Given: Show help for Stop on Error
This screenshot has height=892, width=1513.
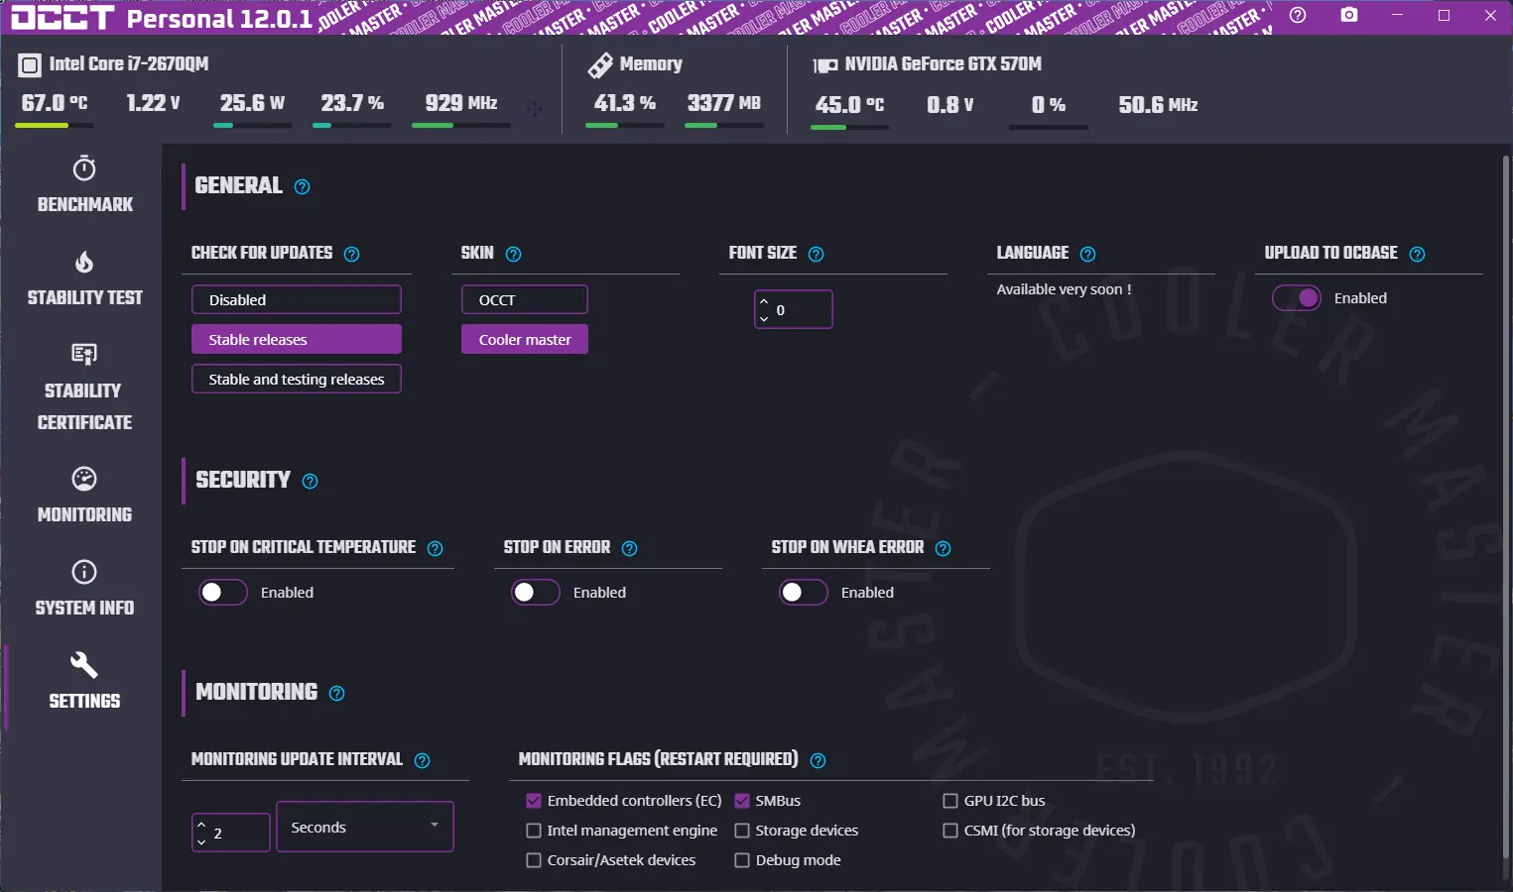Looking at the screenshot, I should [629, 549].
